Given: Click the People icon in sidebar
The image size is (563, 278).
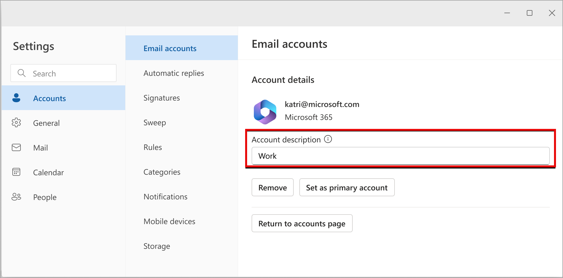Looking at the screenshot, I should pyautogui.click(x=16, y=197).
